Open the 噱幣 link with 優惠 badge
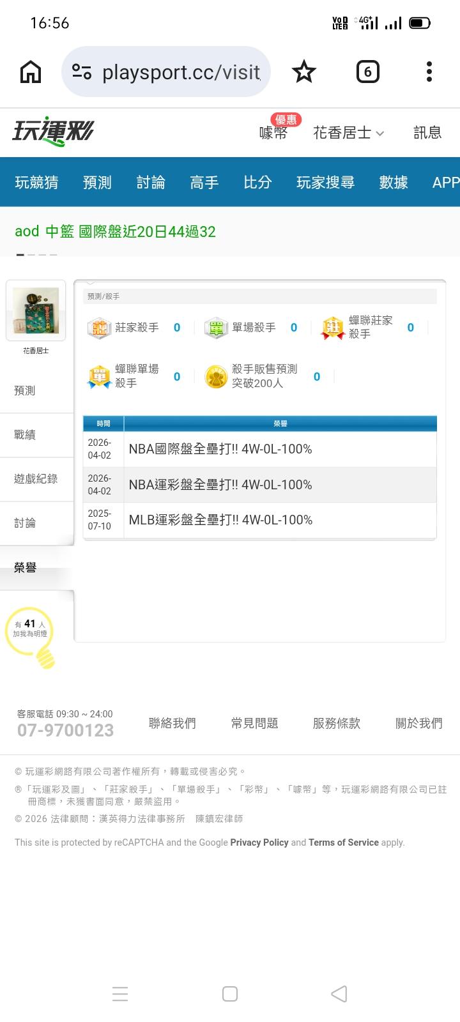The width and height of the screenshot is (460, 1022). pos(273,132)
